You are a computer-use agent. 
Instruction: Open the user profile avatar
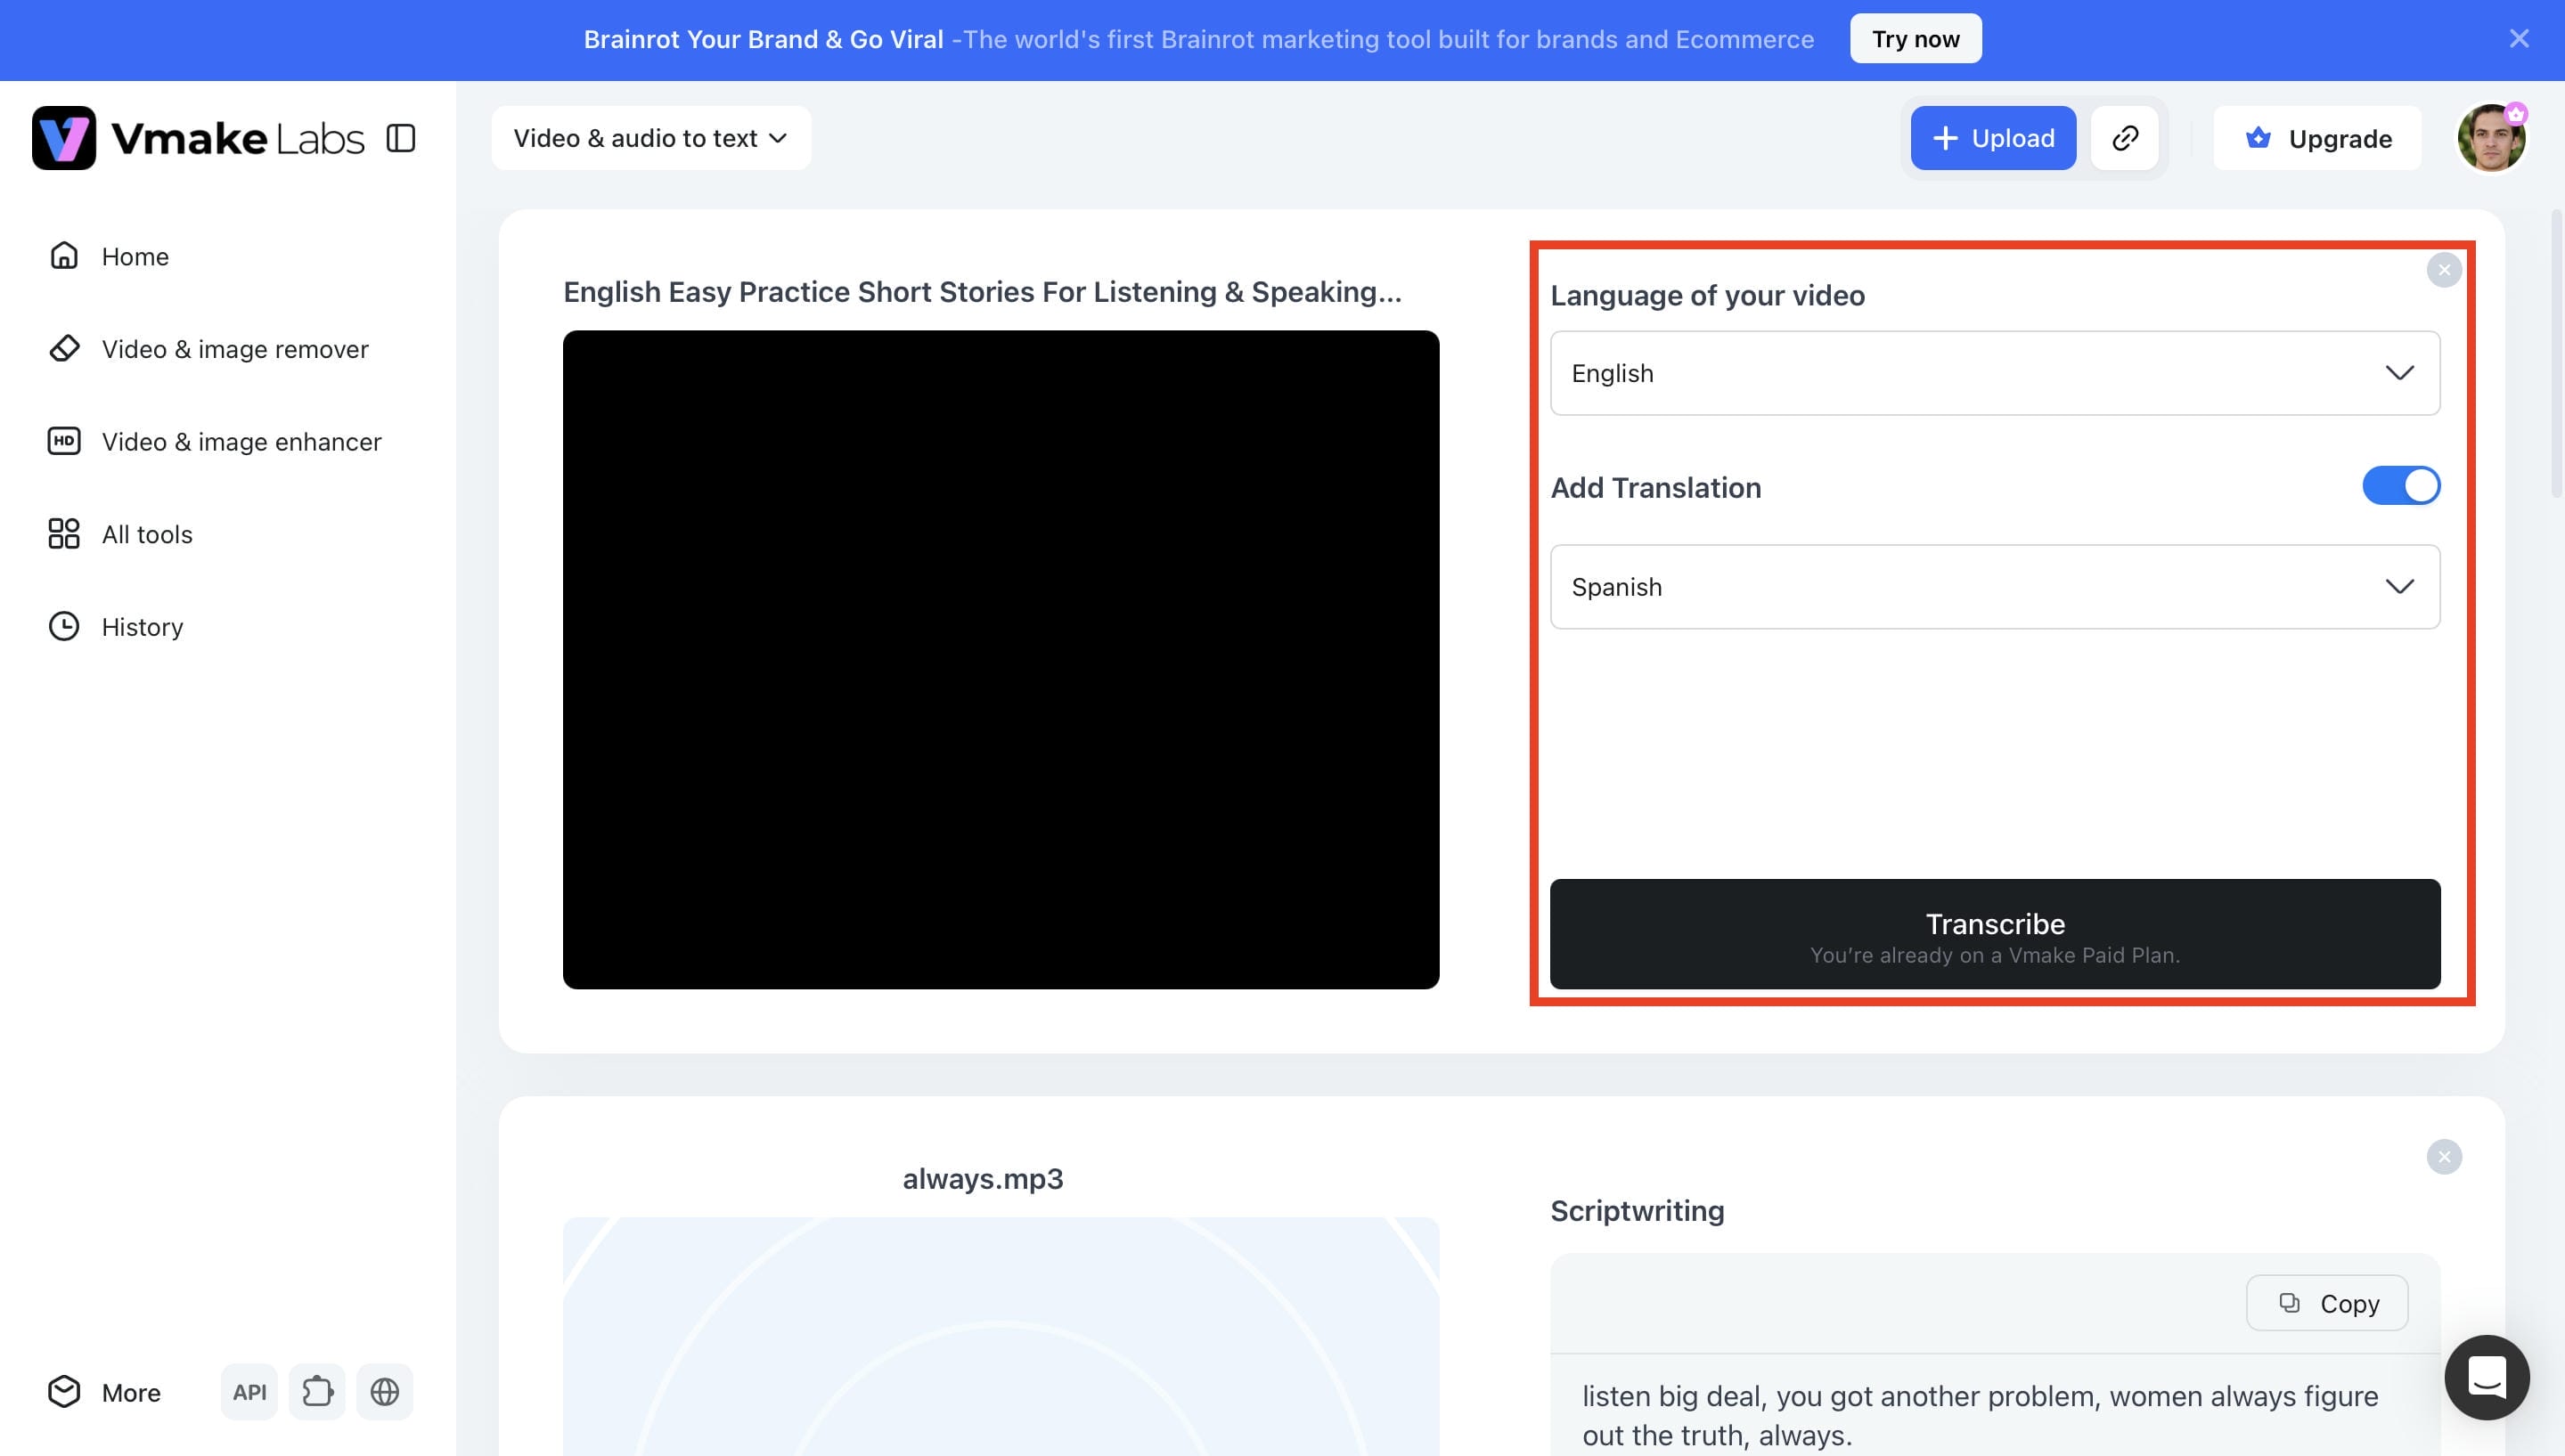point(2491,138)
